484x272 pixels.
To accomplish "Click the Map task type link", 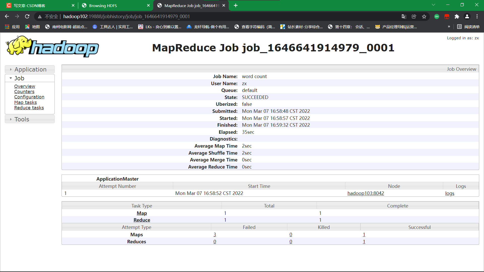I will [142, 213].
